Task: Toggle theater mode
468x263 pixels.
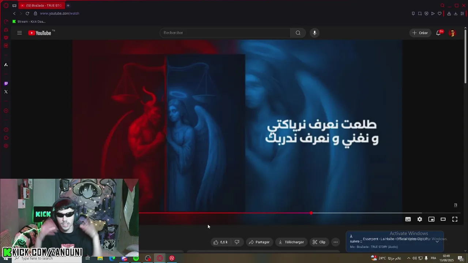Action: 443,219
